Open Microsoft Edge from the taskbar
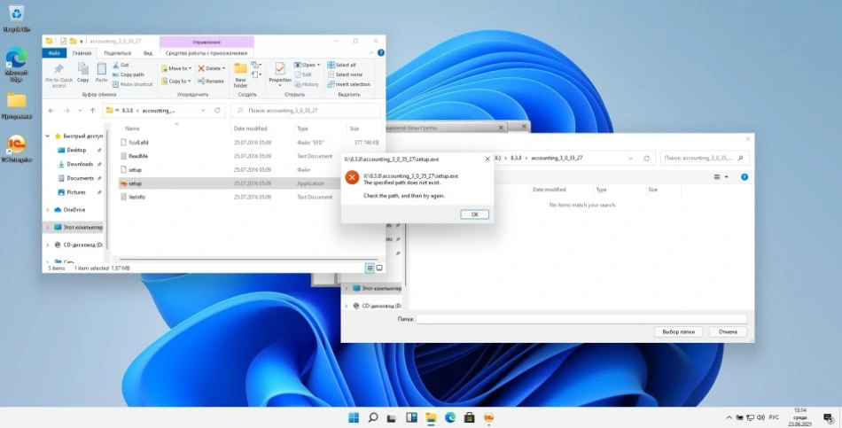 [449, 417]
